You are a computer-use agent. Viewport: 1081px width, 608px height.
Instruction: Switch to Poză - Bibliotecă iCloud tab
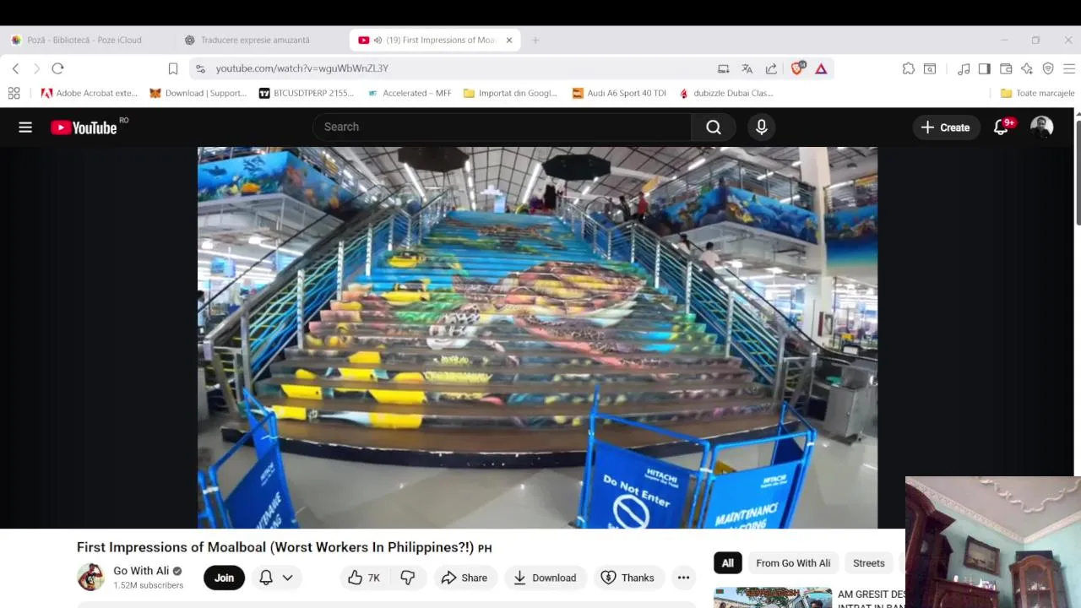pos(84,40)
